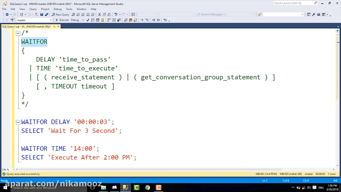Click the Paste icon in toolbar
Screen dimensions: 341x192
pos(109,14)
